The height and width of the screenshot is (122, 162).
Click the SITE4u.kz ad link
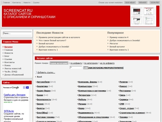coord(9,111)
